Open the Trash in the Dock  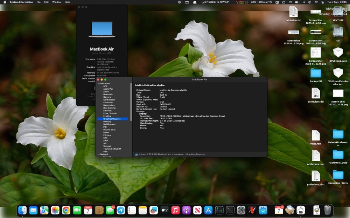[328, 210]
